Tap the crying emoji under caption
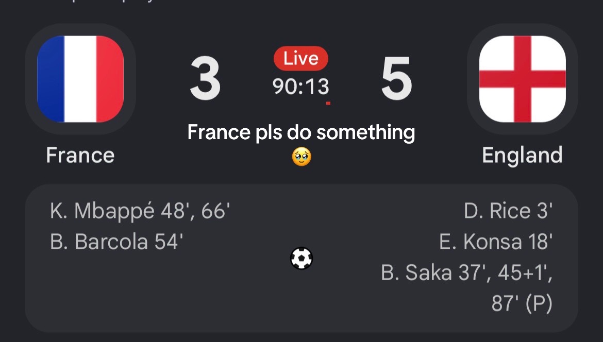Viewport: 603px width, 342px height. pyautogui.click(x=301, y=157)
